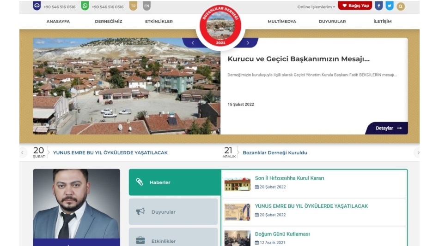Click thumbnail for Yunus Emre news item
The image size is (439, 246).
(237, 212)
